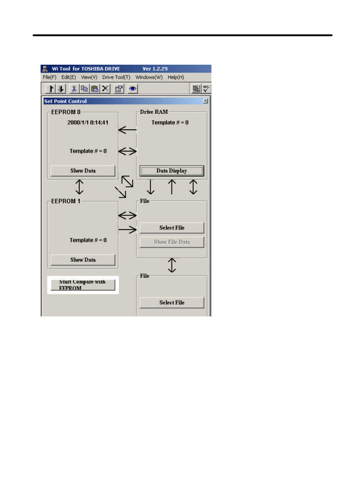Open the Properties toolbar icon

pos(119,89)
